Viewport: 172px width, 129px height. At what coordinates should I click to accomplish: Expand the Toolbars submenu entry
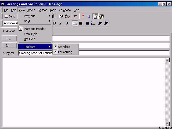pyautogui.click(x=35, y=47)
